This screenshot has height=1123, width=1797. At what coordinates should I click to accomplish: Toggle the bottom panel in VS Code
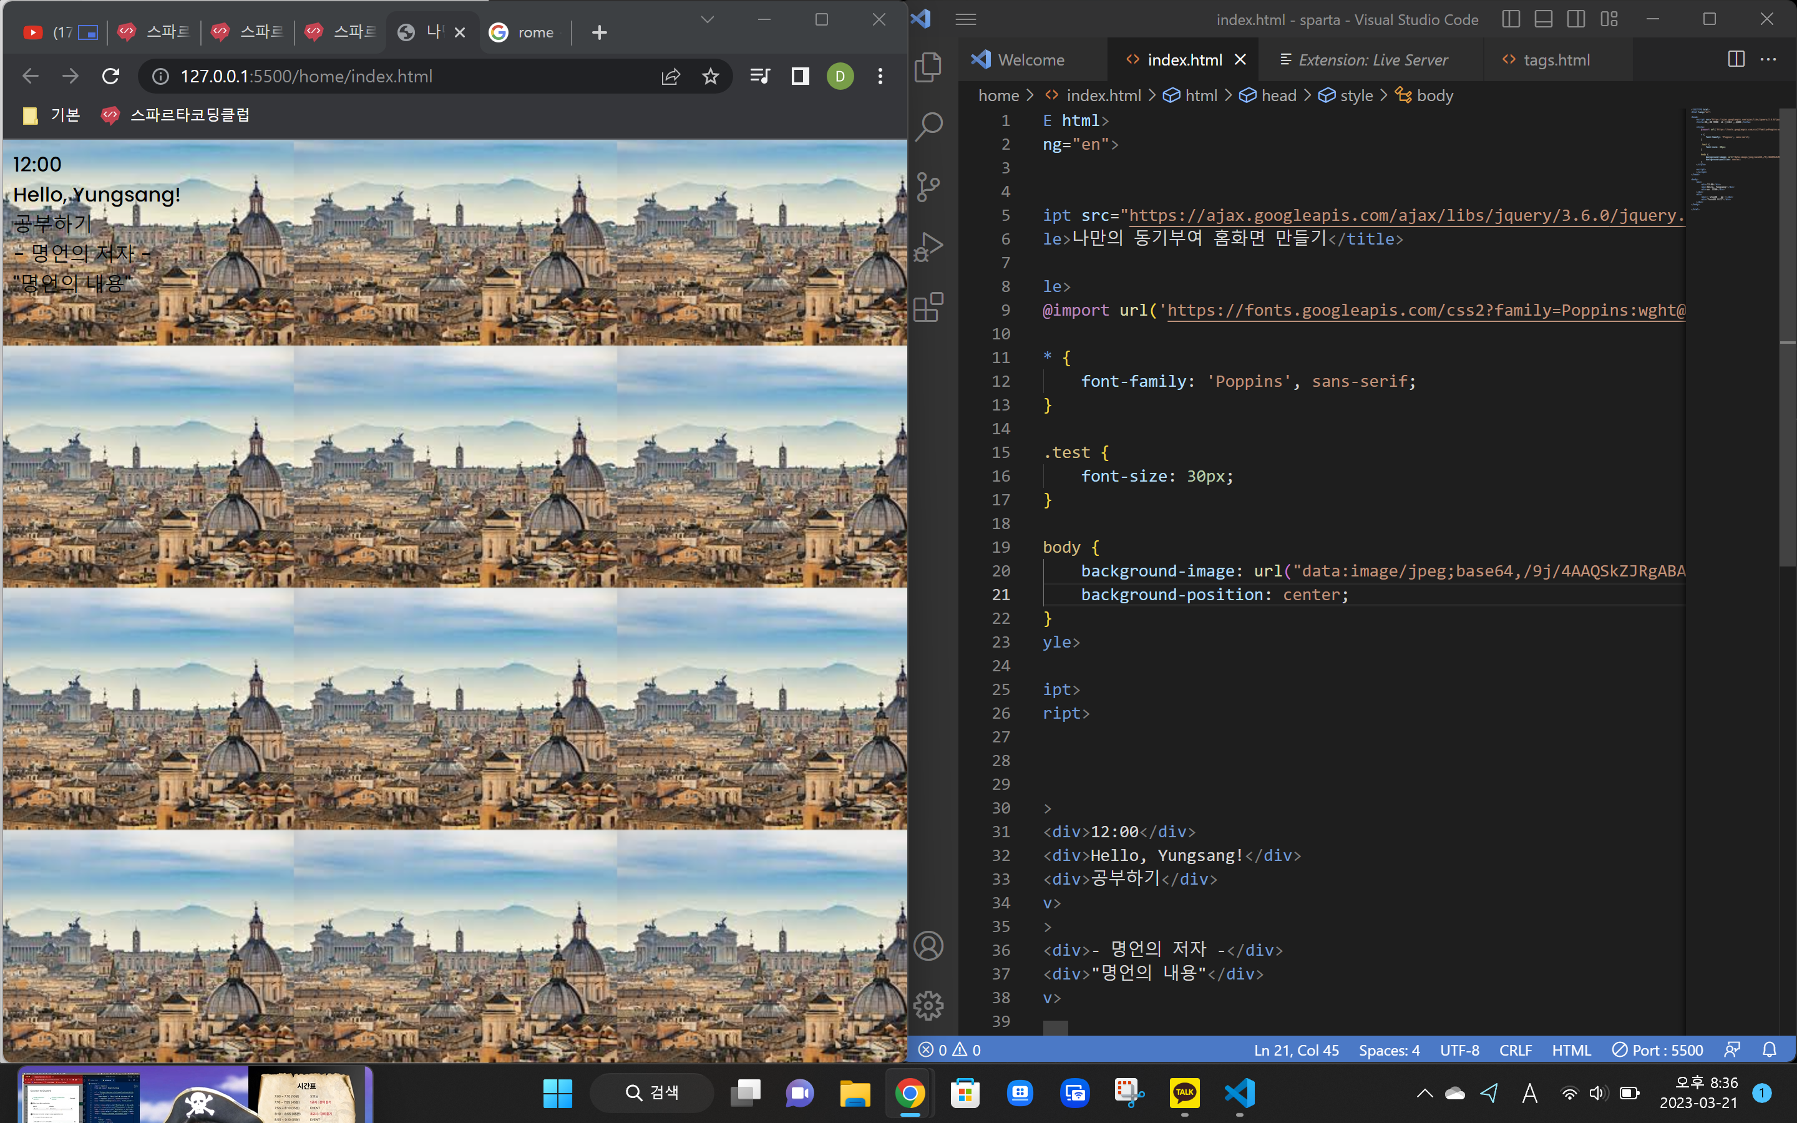point(1544,19)
